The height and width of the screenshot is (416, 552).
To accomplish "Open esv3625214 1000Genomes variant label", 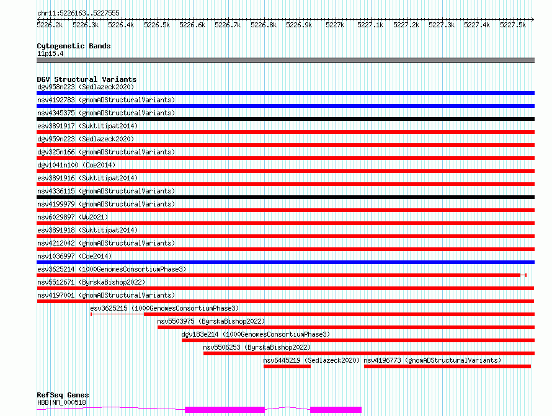I will coord(112,269).
